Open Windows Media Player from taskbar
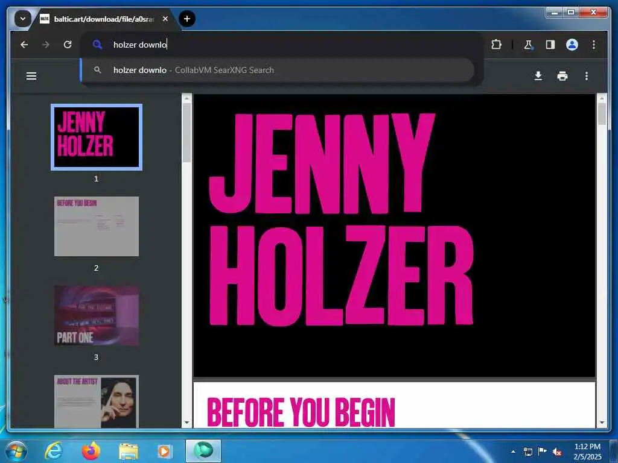This screenshot has height=463, width=618. point(164,451)
